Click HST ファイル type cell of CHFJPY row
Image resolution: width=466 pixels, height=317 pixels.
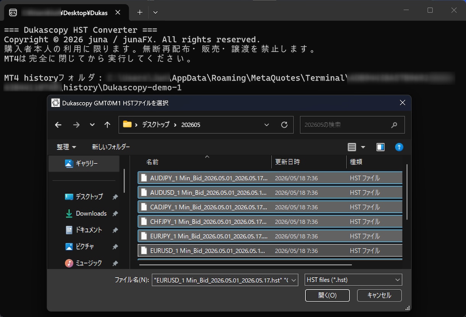tap(365, 222)
